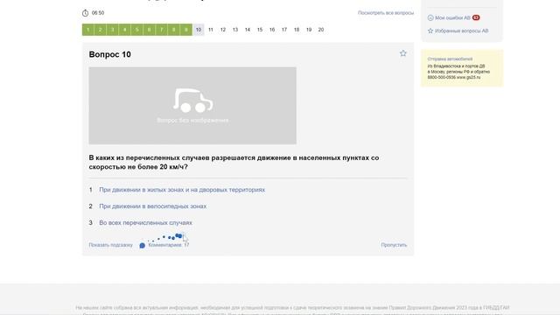Open Показать подсказку hint link

coord(111,245)
